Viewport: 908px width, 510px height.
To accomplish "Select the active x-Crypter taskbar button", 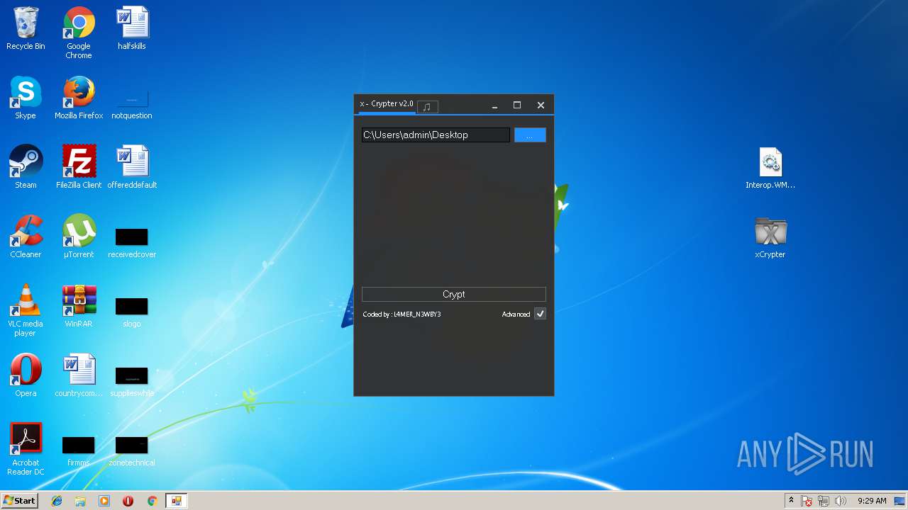I will [x=176, y=501].
